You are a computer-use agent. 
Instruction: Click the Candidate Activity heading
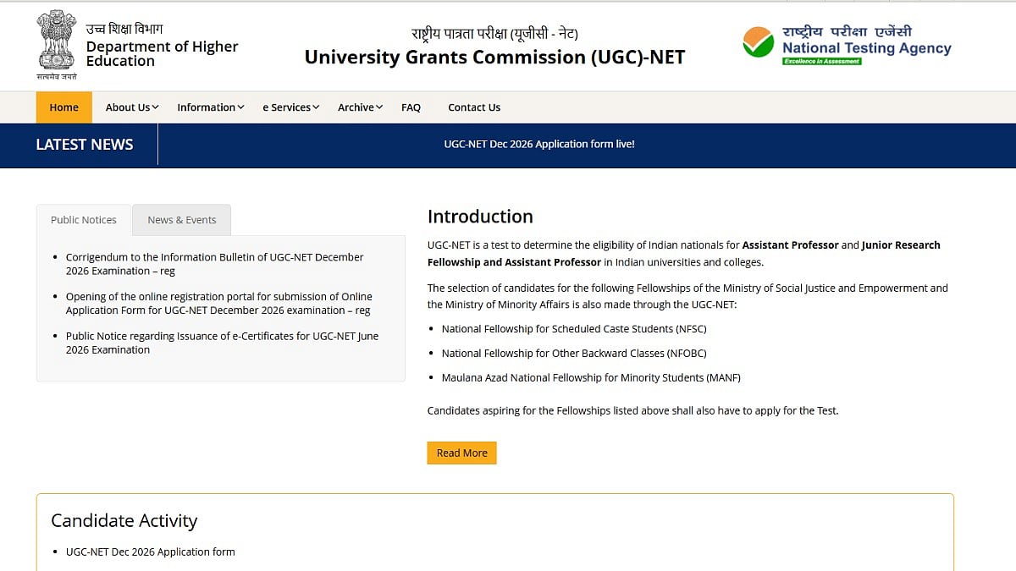124,521
